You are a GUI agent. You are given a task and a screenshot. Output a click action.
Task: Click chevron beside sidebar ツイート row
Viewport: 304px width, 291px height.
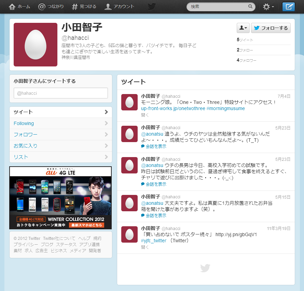106,112
